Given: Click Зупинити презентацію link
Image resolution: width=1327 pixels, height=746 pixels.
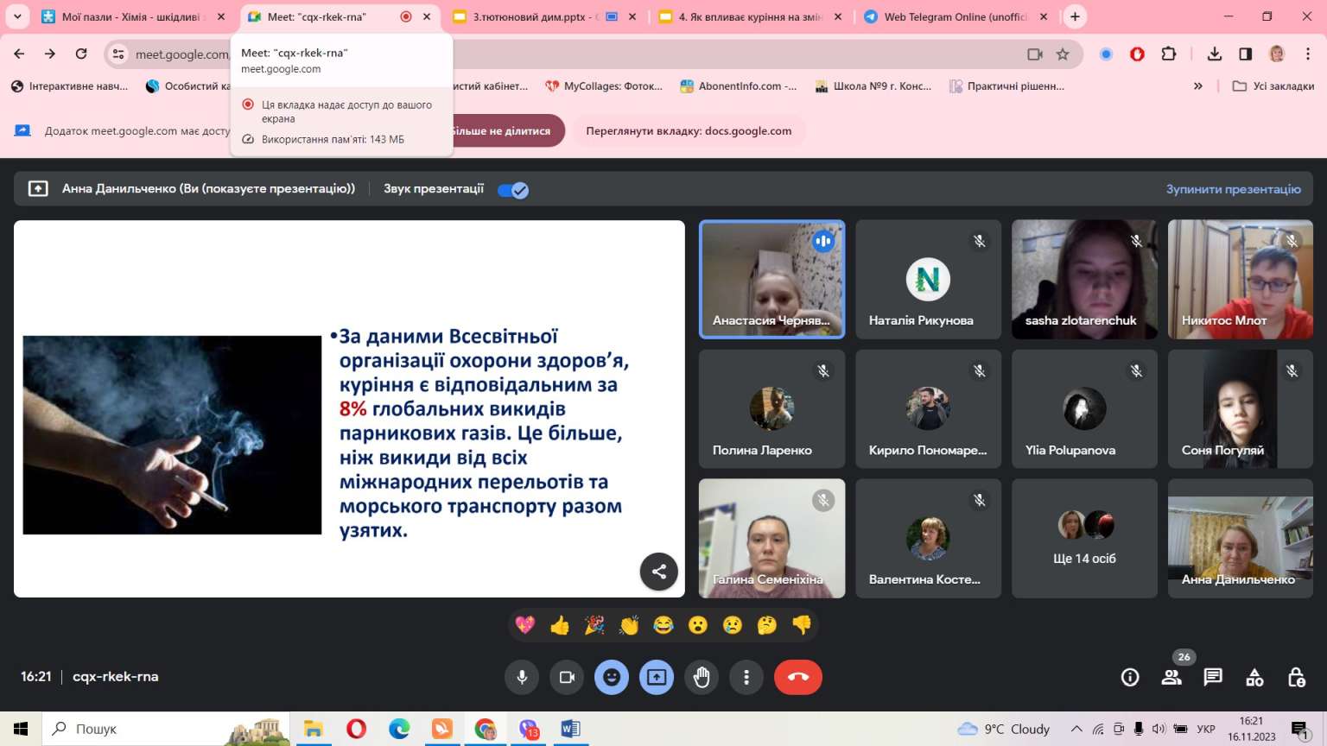Looking at the screenshot, I should tap(1233, 189).
